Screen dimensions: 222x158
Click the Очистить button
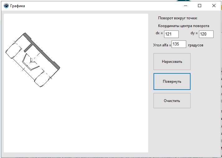click(172, 100)
